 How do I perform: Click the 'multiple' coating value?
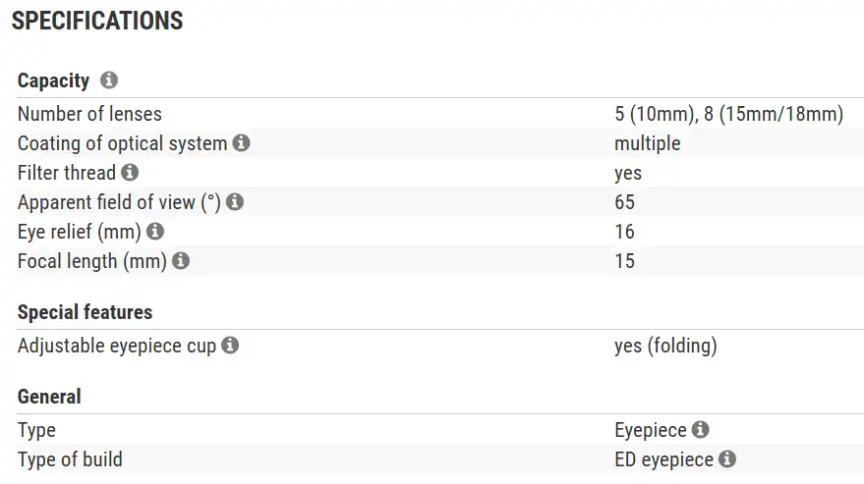pyautogui.click(x=647, y=143)
